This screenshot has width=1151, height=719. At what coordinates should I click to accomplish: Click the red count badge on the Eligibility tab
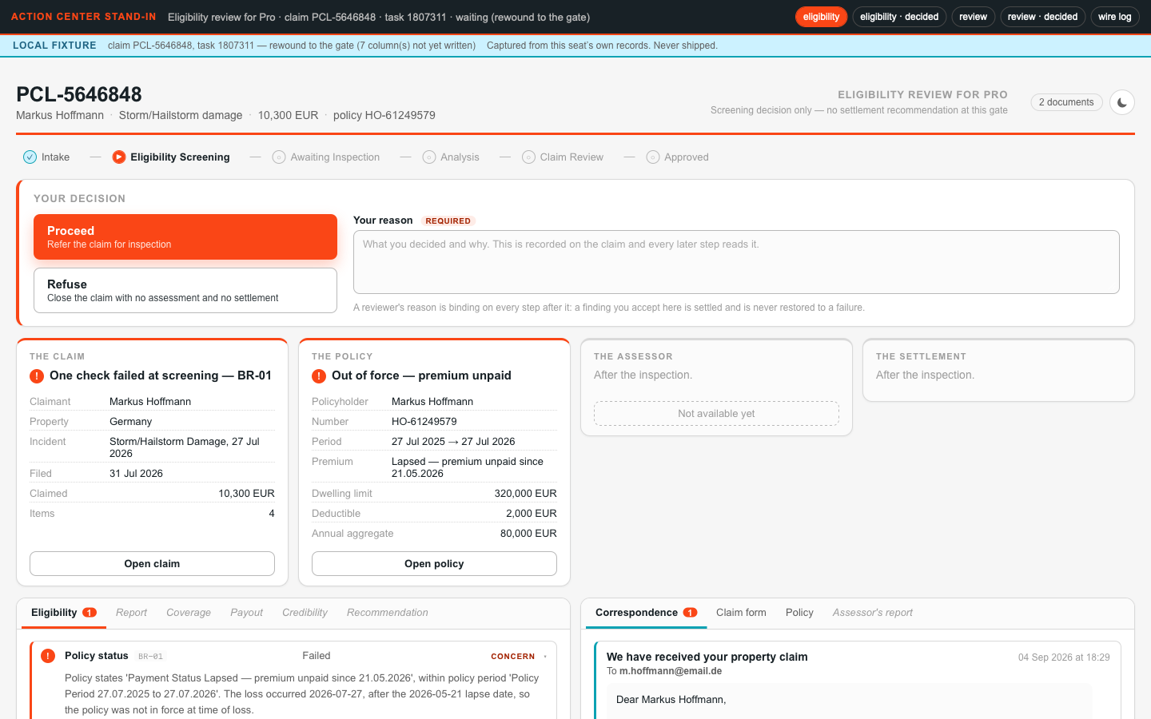coord(90,613)
